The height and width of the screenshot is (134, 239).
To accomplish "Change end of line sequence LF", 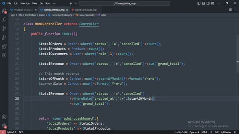I will (211, 132).
